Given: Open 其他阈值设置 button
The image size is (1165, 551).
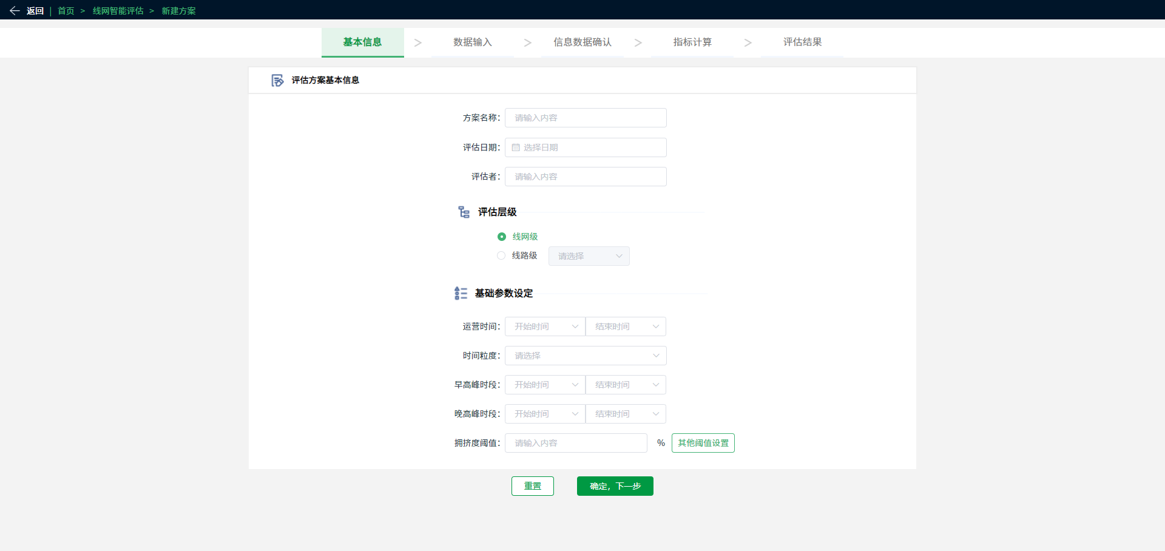Looking at the screenshot, I should (703, 443).
